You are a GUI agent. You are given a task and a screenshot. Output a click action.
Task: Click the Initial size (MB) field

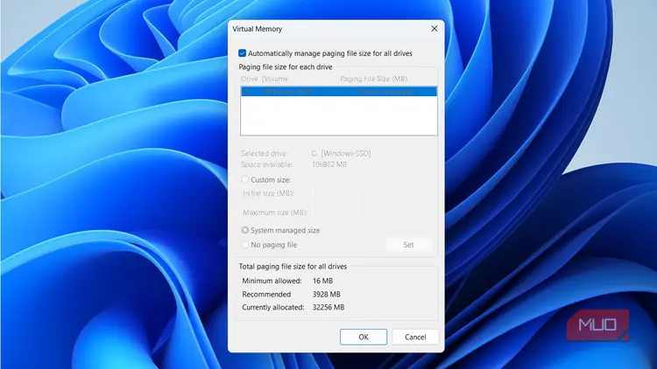click(336, 193)
